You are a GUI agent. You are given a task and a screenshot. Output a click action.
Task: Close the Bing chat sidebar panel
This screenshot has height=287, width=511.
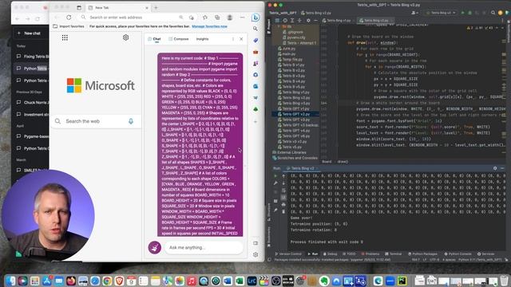coord(241,39)
